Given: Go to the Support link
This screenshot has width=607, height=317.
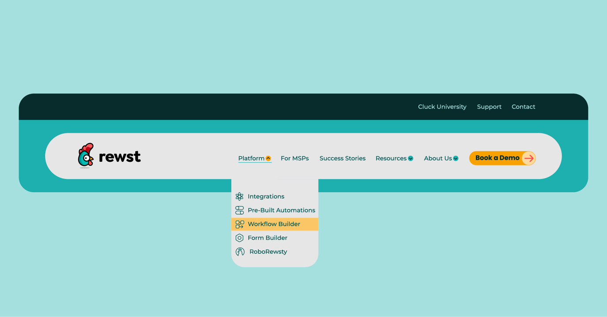Looking at the screenshot, I should (489, 107).
